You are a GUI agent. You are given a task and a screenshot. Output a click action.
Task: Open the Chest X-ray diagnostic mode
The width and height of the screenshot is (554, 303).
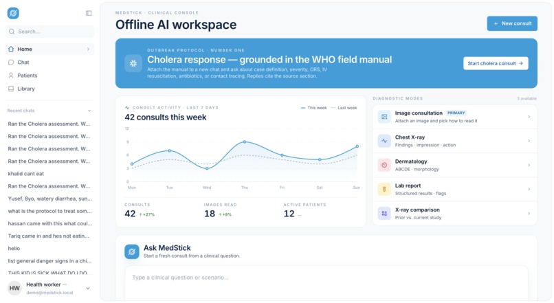[x=455, y=141]
